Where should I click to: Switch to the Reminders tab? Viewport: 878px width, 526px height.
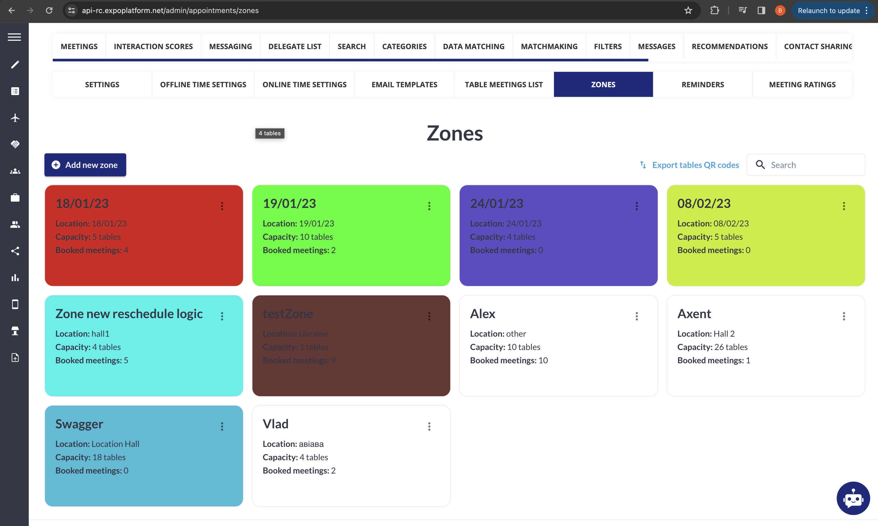[702, 84]
